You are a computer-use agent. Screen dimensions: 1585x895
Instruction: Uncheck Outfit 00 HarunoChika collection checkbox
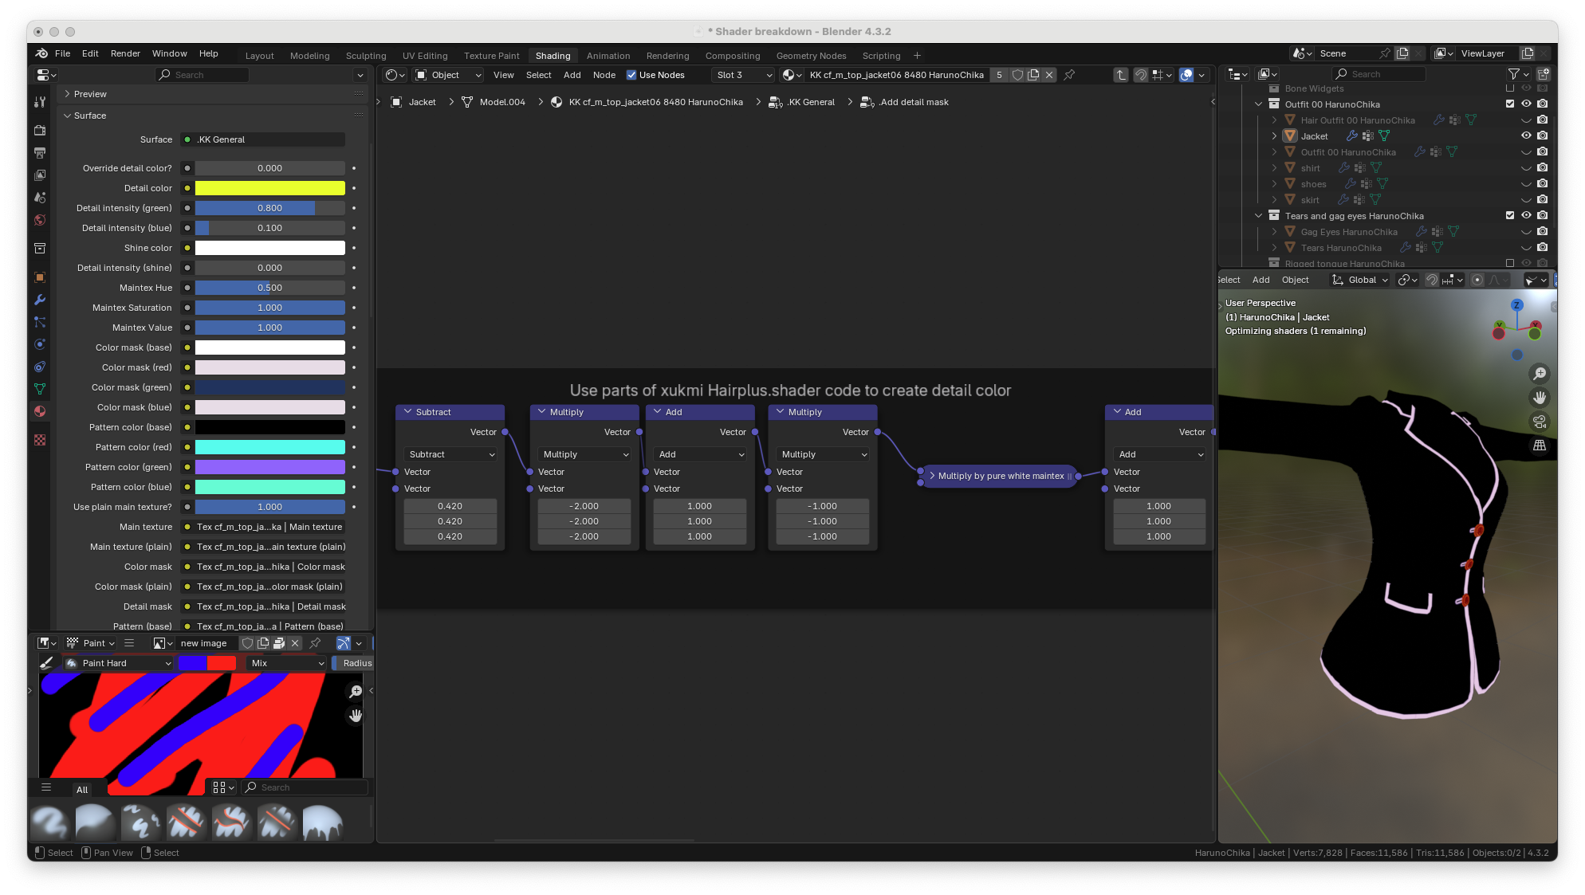[1509, 104]
